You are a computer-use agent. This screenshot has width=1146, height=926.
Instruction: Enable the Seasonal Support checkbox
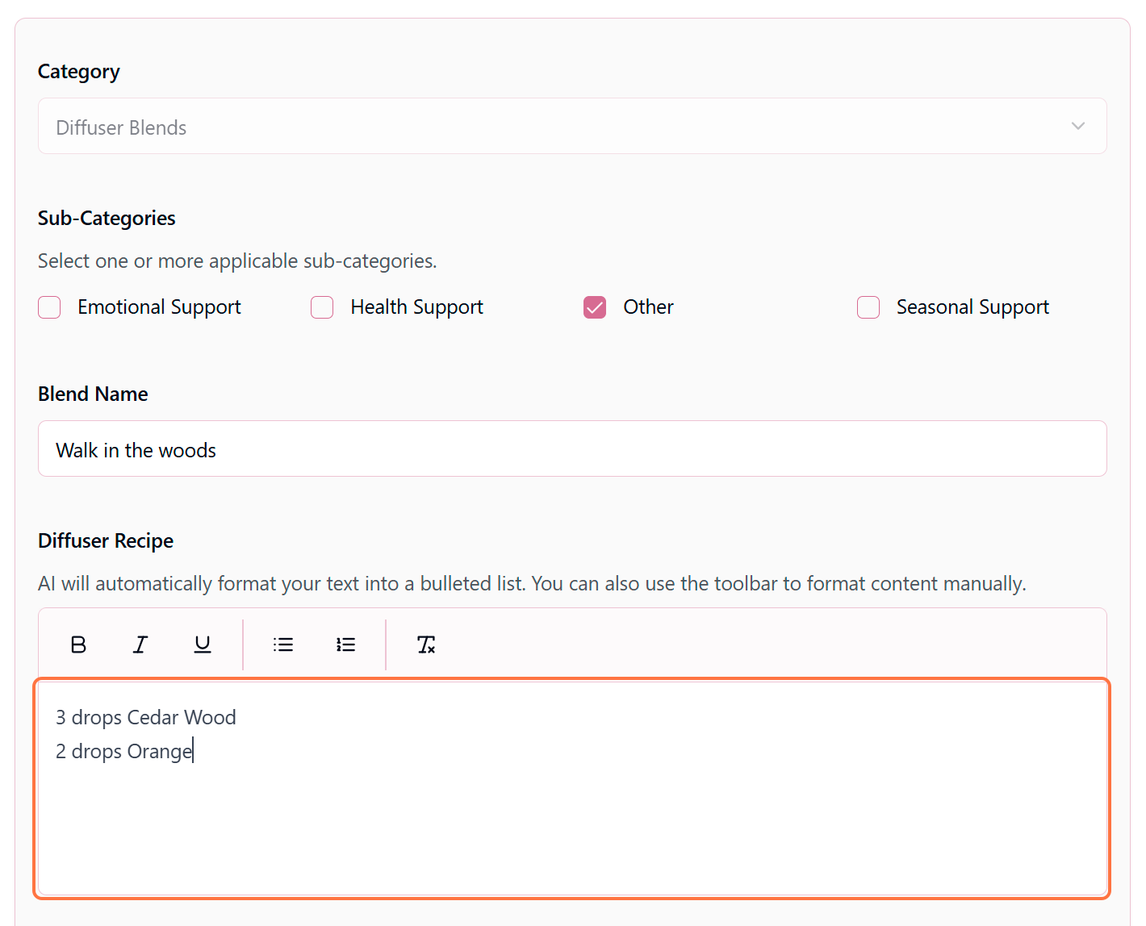click(x=868, y=307)
